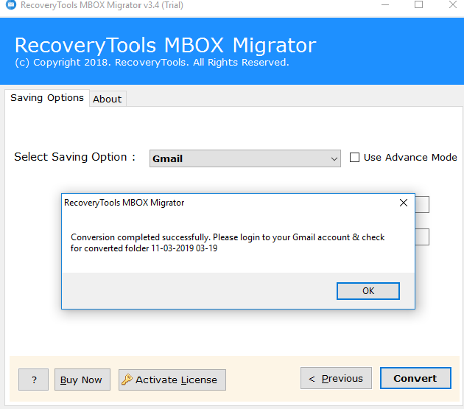
Task: Close the RecoveryTools MBOX Migrator message dialog
Action: [404, 203]
